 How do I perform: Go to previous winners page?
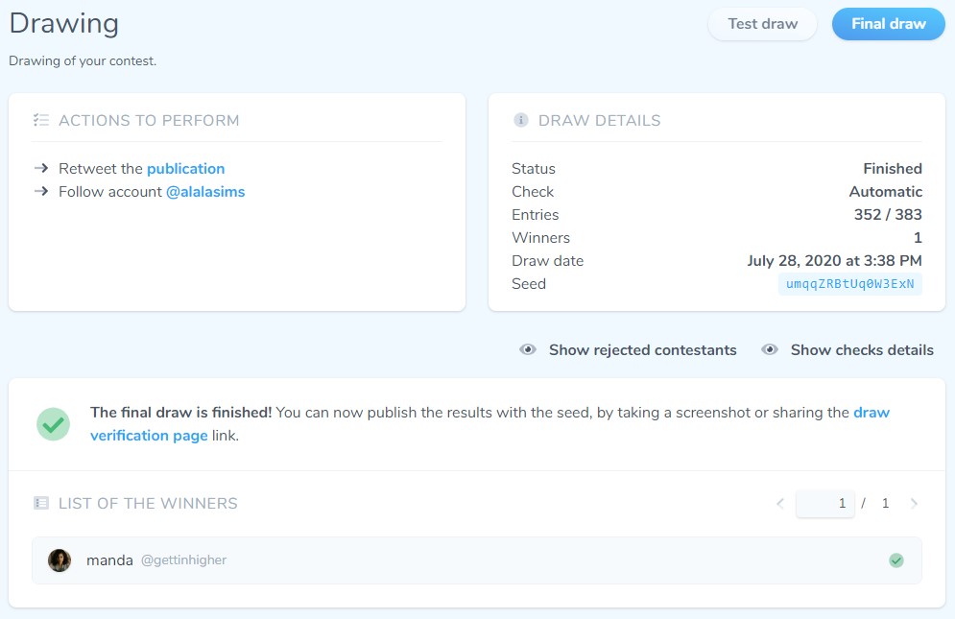click(780, 503)
